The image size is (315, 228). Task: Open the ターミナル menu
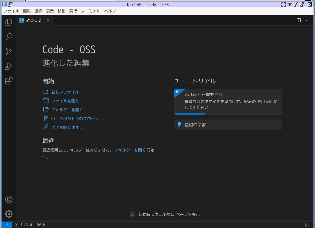point(90,11)
